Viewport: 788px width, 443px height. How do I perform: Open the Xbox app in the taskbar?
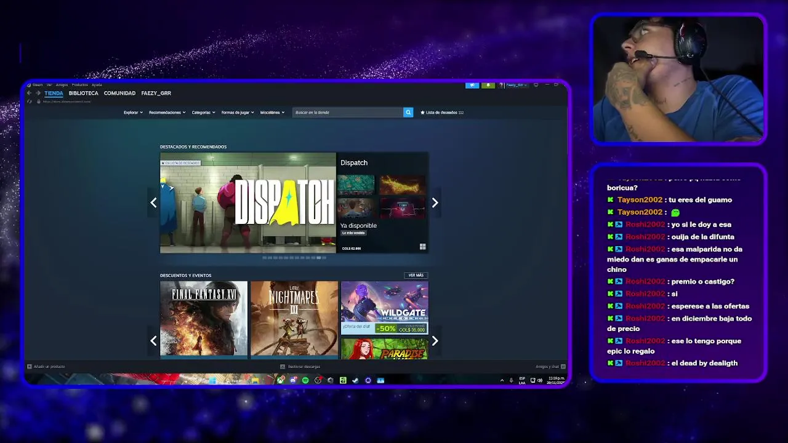280,380
